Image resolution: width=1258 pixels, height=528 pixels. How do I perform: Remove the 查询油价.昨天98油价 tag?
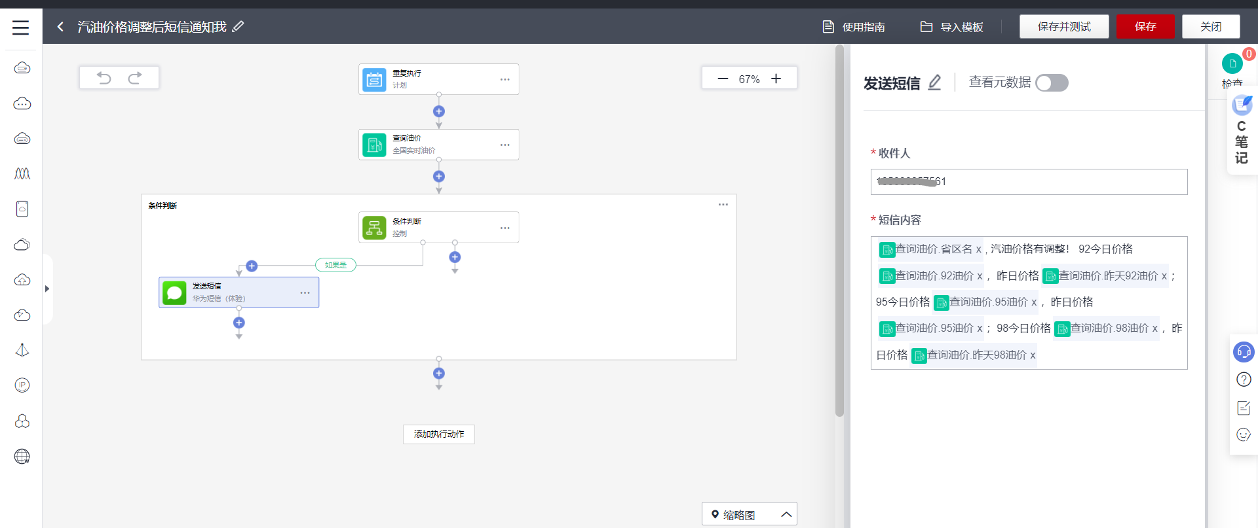(1033, 355)
